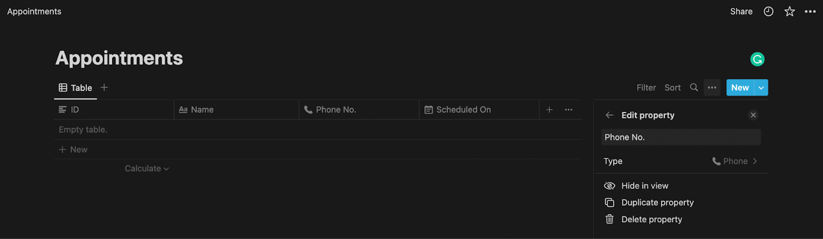Edit the Phone No. property name field
This screenshot has width=823, height=239.
(681, 137)
